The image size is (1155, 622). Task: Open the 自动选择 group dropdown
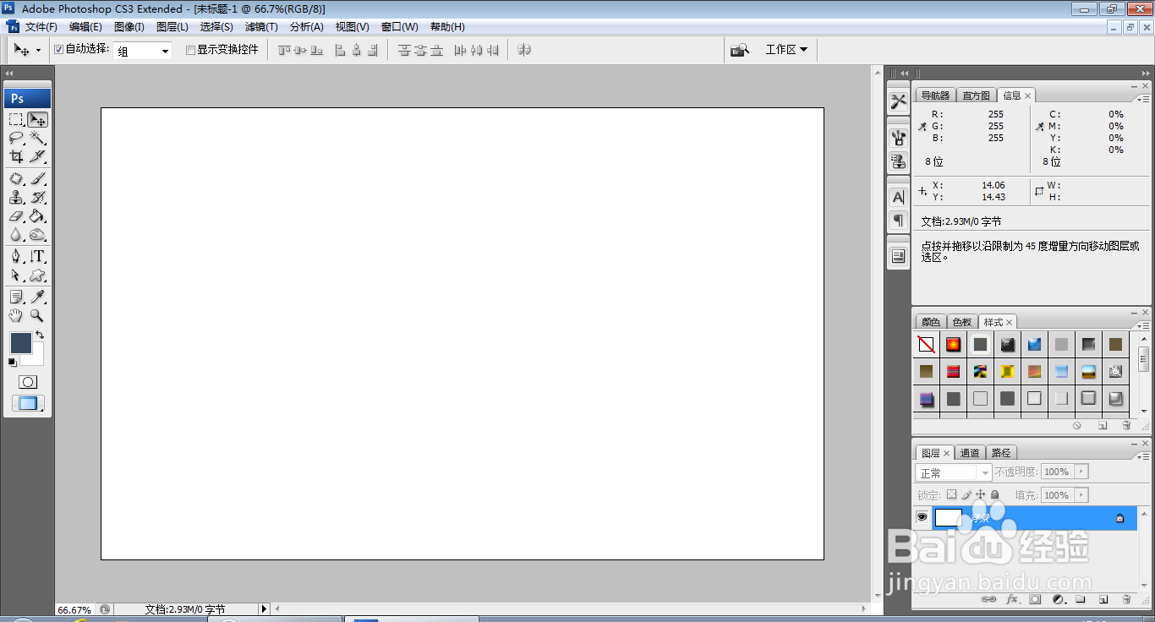pos(143,51)
